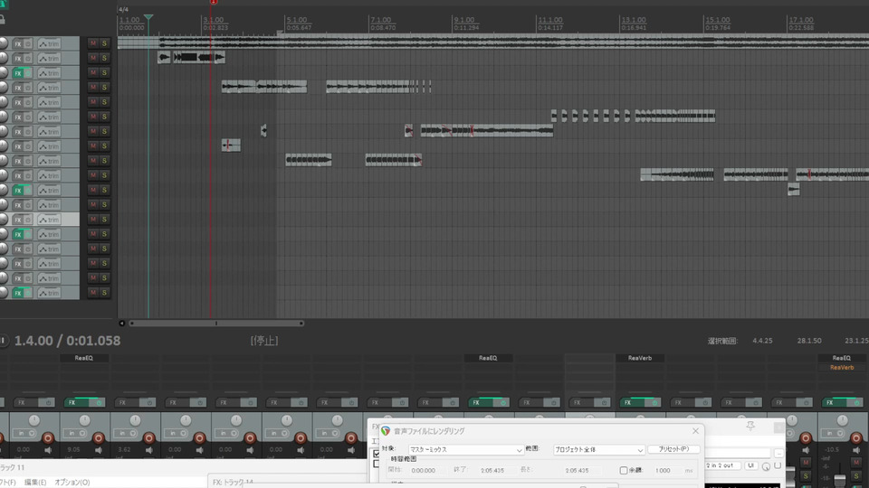Click wet mix knob beside UI button
869x488 pixels.
click(766, 466)
